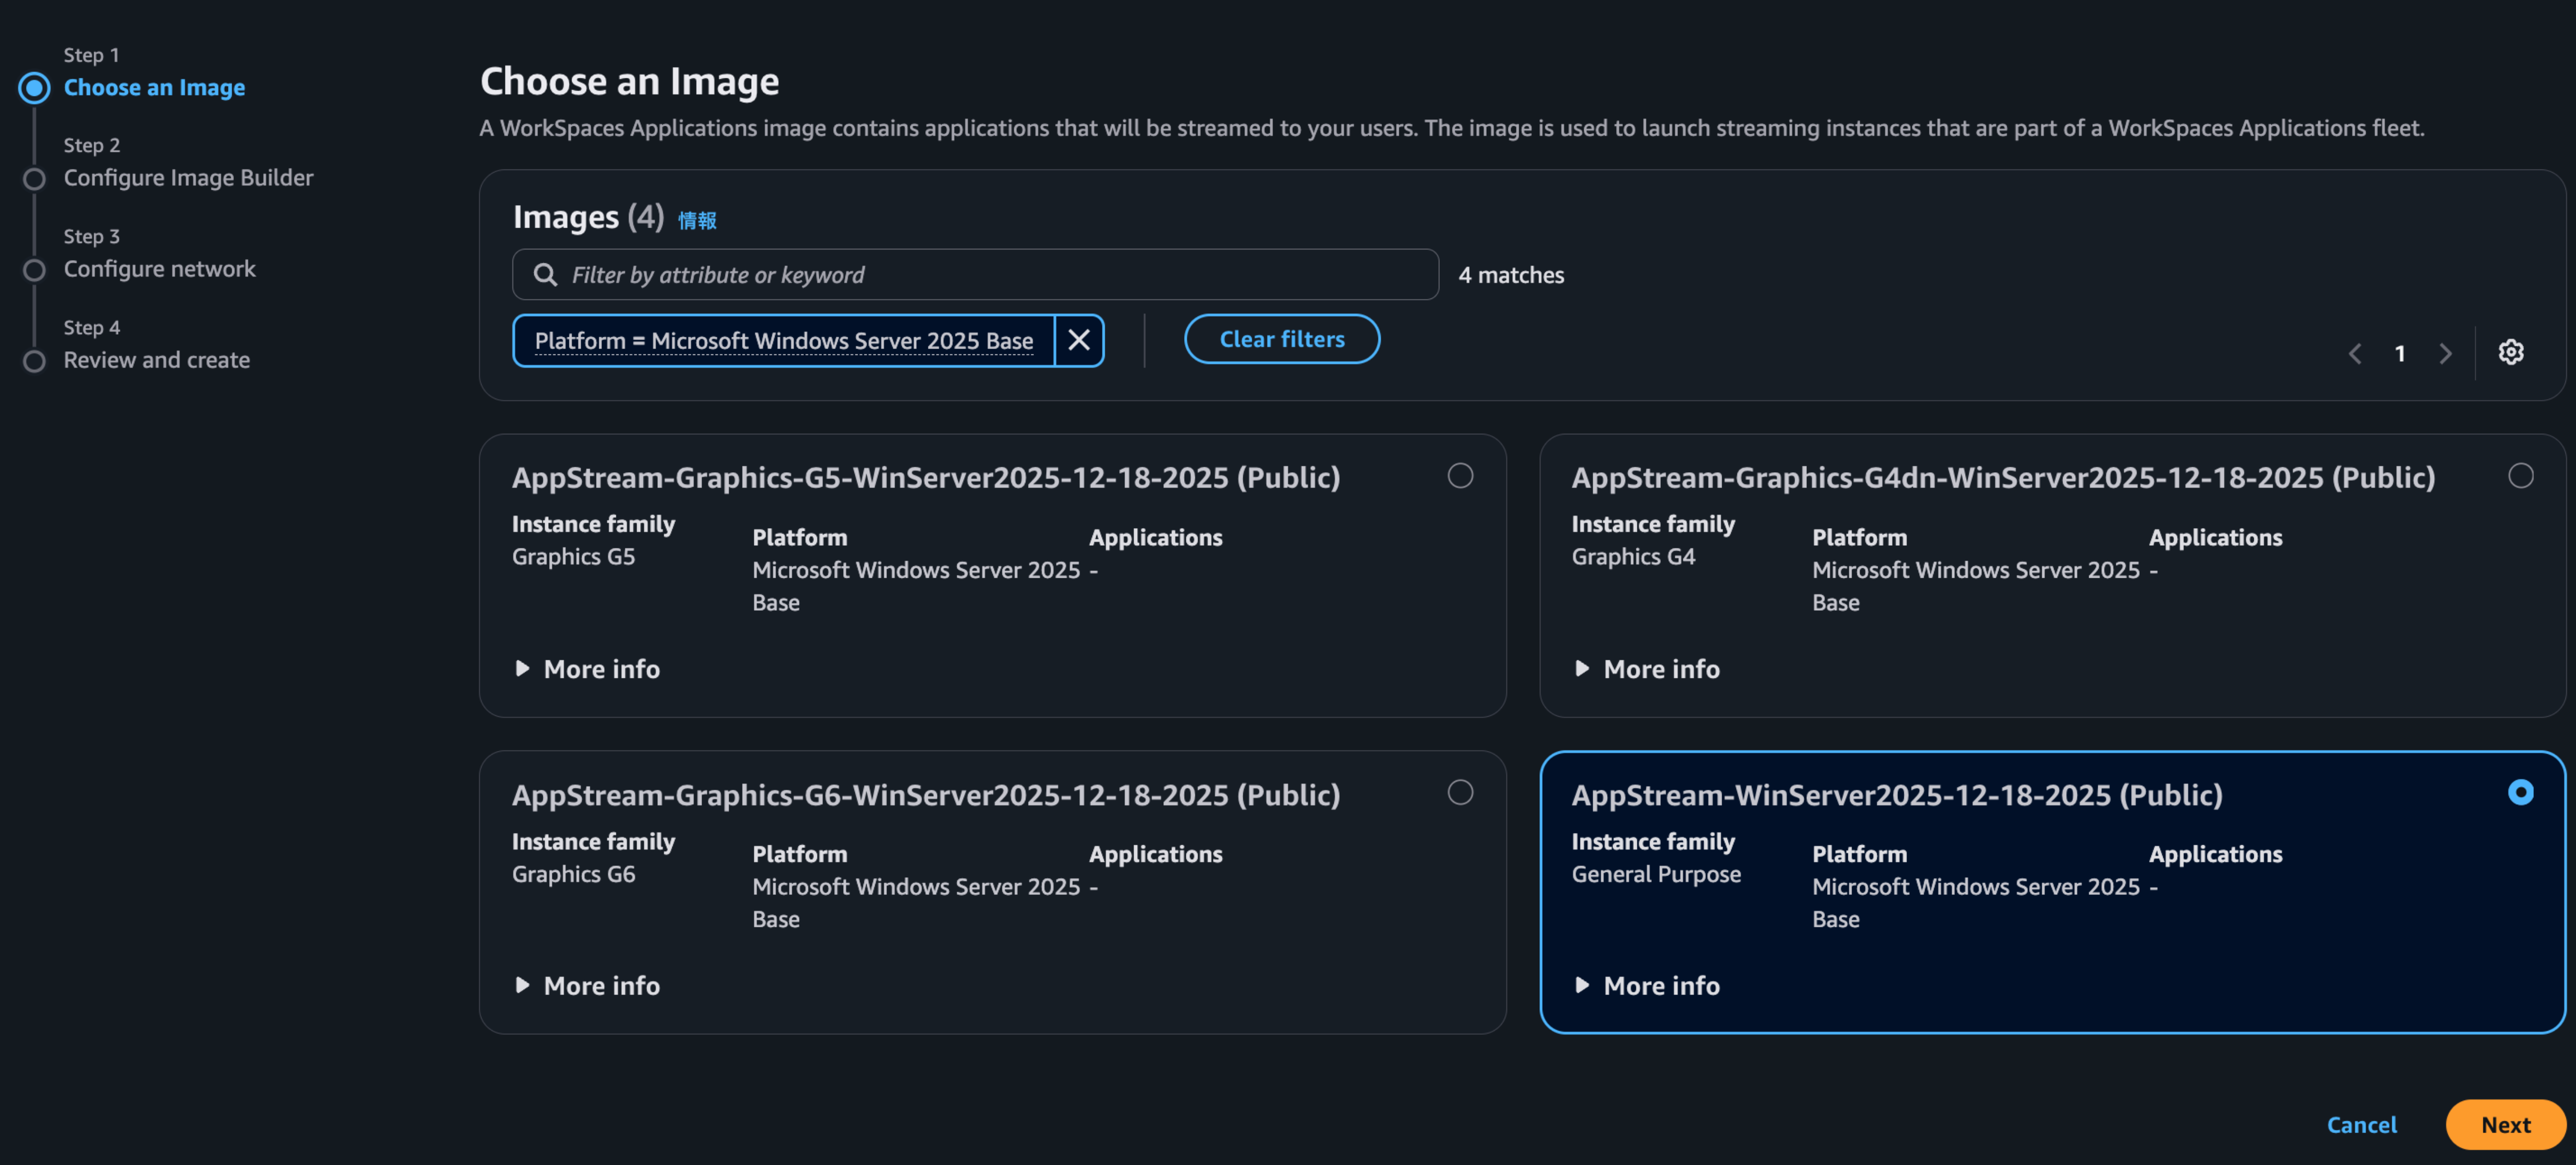The height and width of the screenshot is (1165, 2576).
Task: Select AppStream-Graphics-G4dn-WinServer2025 image radio button
Action: (2521, 475)
